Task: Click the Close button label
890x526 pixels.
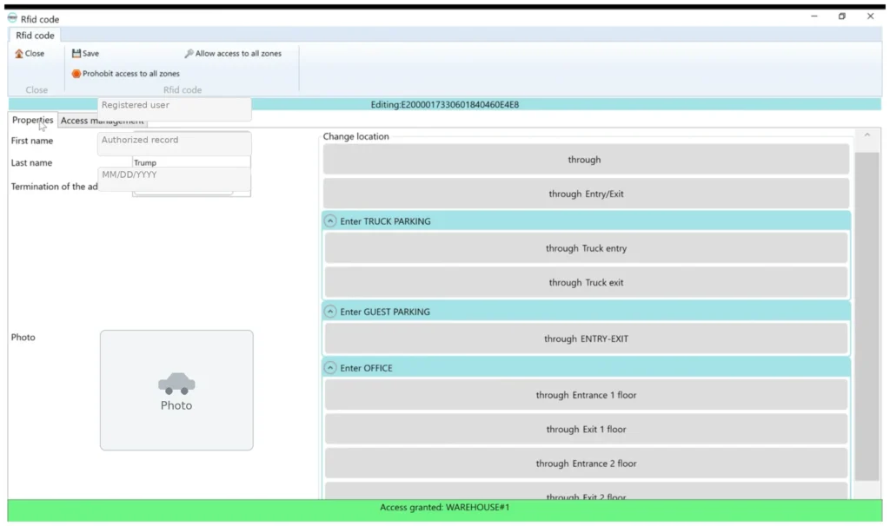Action: [x=35, y=53]
